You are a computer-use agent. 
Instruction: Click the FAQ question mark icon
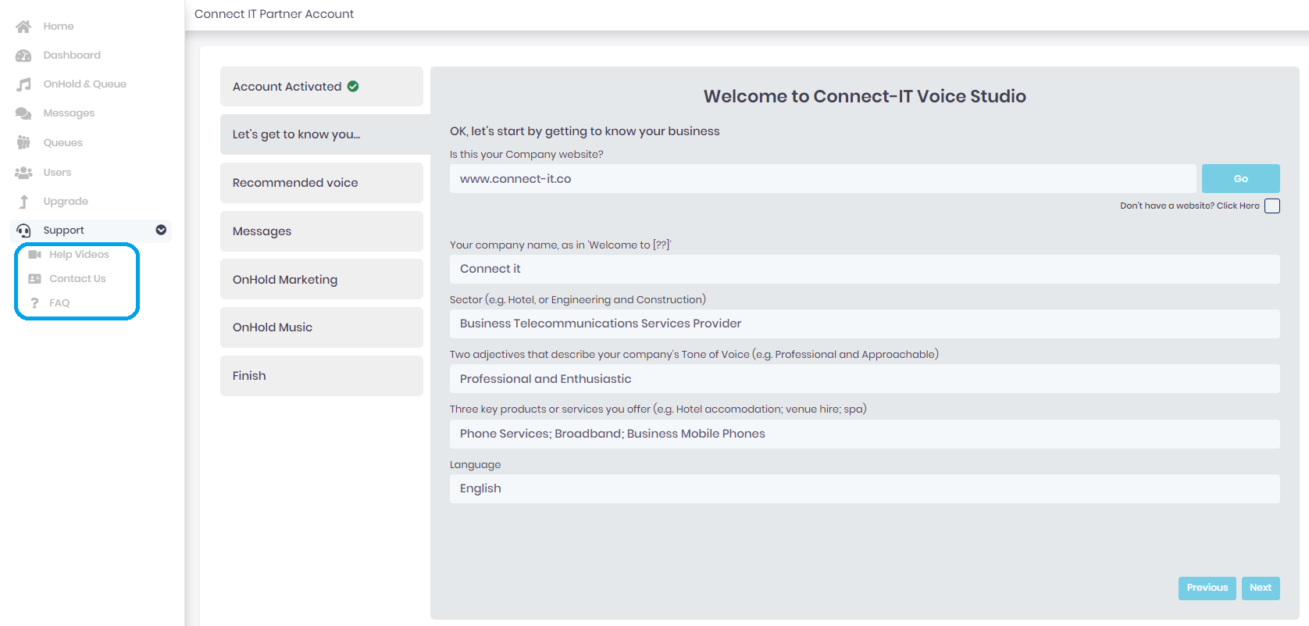34,303
